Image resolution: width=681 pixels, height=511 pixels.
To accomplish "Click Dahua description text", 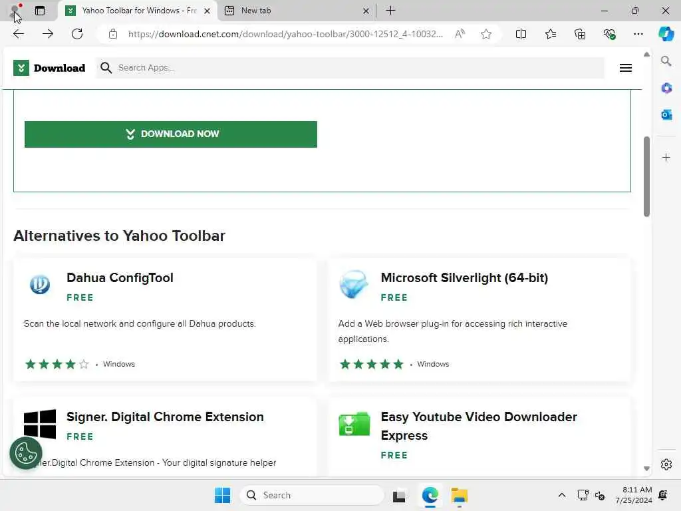I will pos(140,324).
